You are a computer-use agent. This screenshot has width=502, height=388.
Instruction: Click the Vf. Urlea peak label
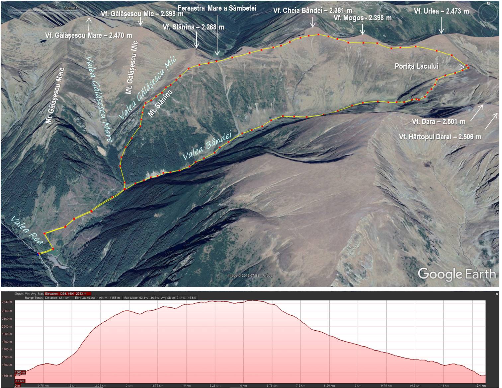[441, 11]
